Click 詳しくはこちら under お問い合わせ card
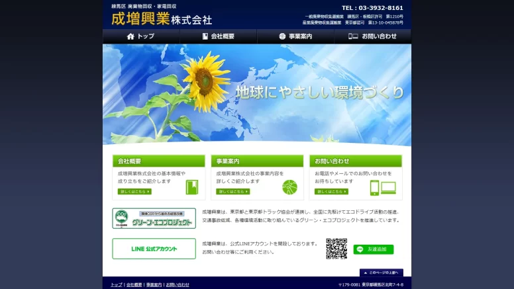 coord(331,192)
